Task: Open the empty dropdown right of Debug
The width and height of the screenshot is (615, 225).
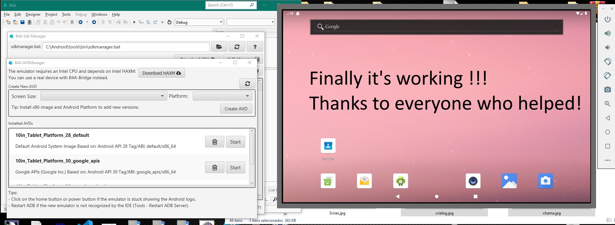Action: (251, 22)
